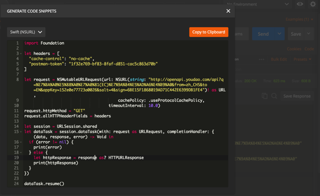Open the Send dropdown arrow in background
This screenshot has width=320, height=196.
[x=279, y=34]
